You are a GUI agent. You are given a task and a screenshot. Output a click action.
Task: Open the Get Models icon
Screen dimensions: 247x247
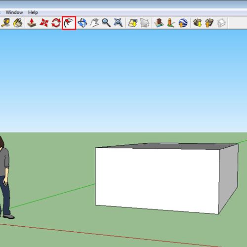(x=198, y=23)
